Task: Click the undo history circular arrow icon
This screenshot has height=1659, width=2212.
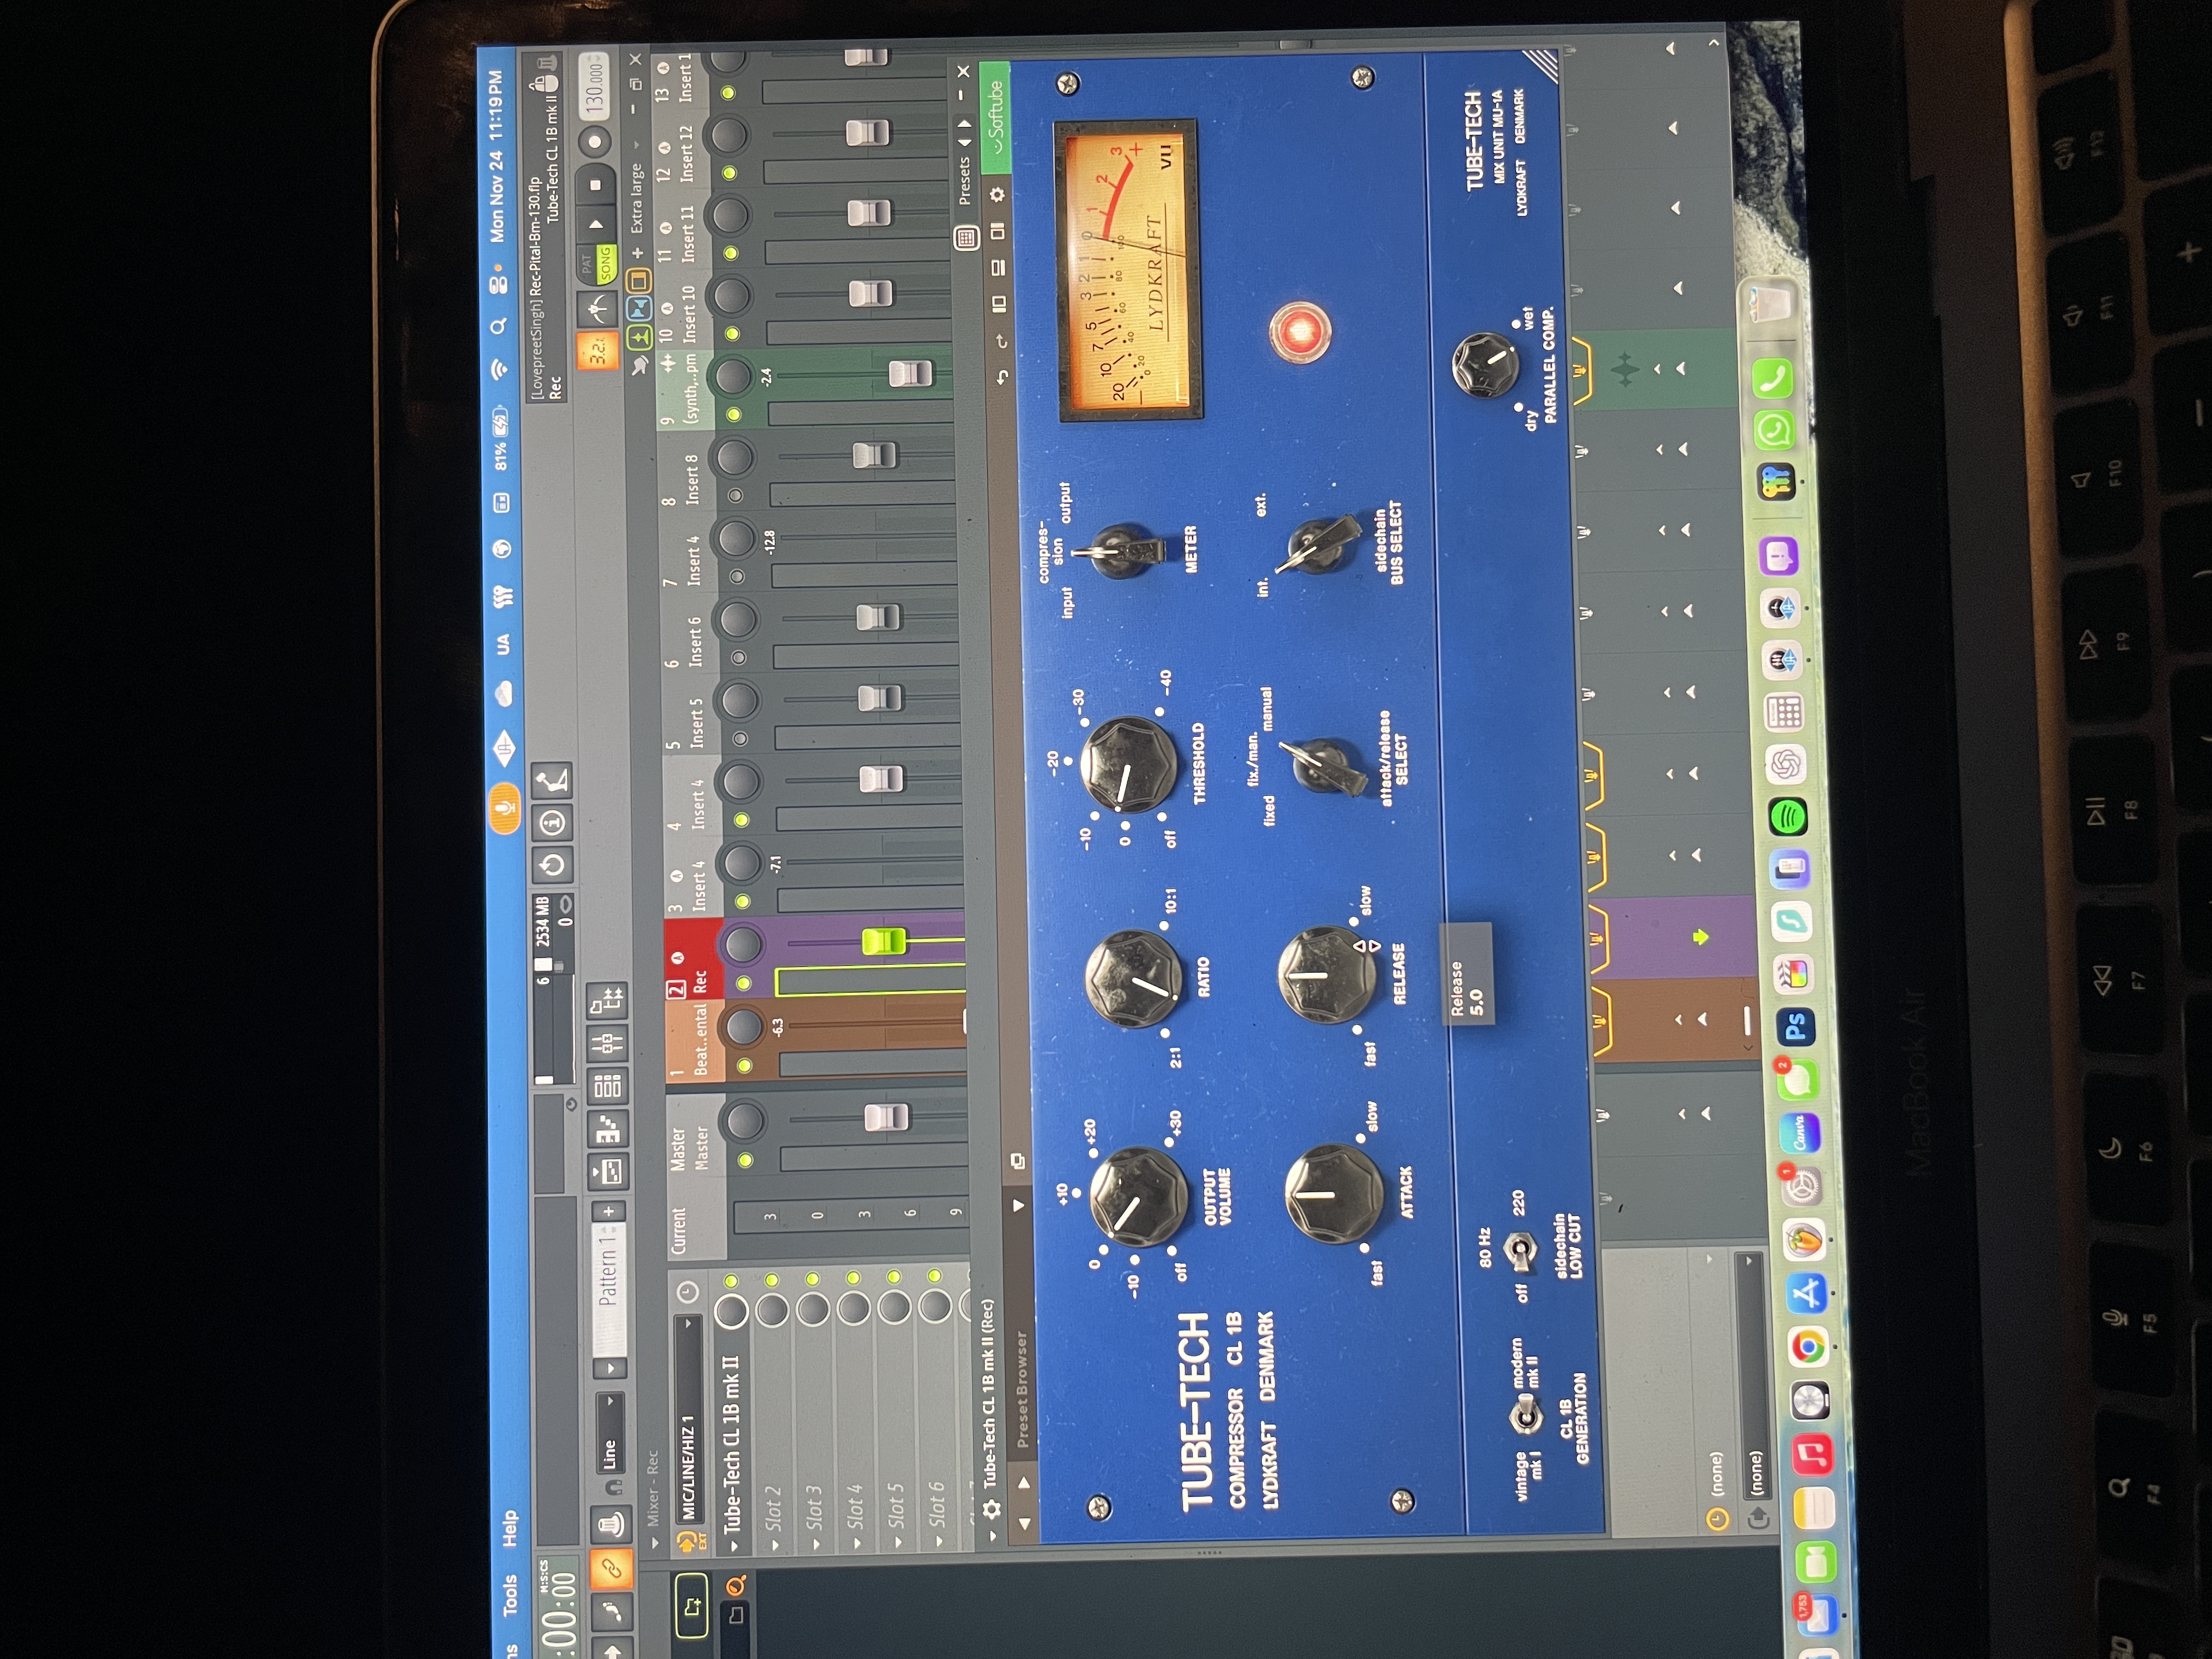Action: (553, 864)
